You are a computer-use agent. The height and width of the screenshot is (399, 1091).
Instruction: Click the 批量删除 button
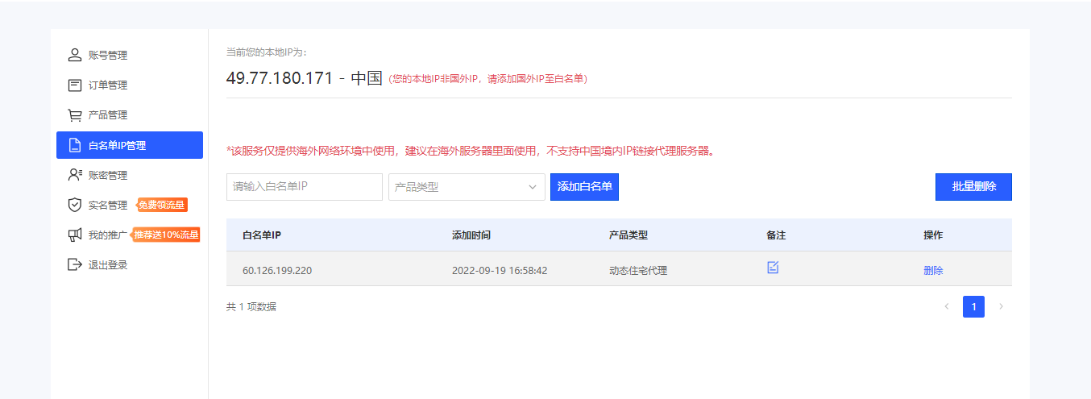[973, 186]
